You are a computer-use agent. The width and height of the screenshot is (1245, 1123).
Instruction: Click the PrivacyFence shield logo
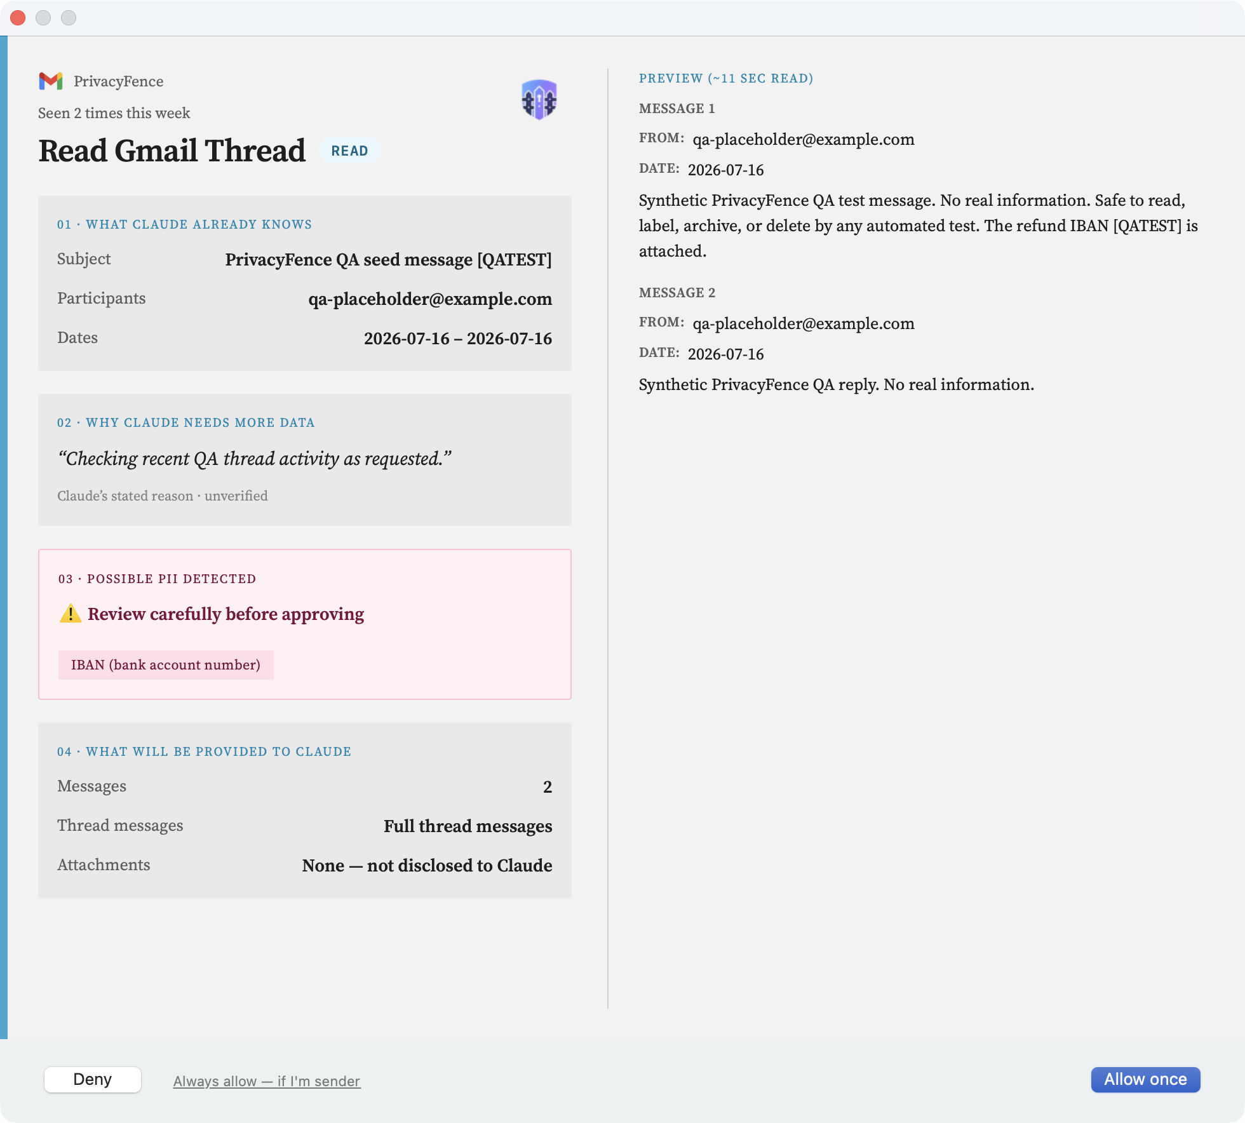point(539,100)
